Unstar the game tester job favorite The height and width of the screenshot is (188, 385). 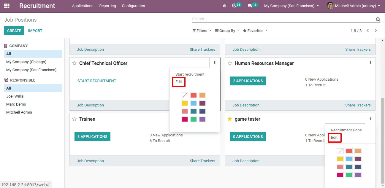[x=230, y=119]
